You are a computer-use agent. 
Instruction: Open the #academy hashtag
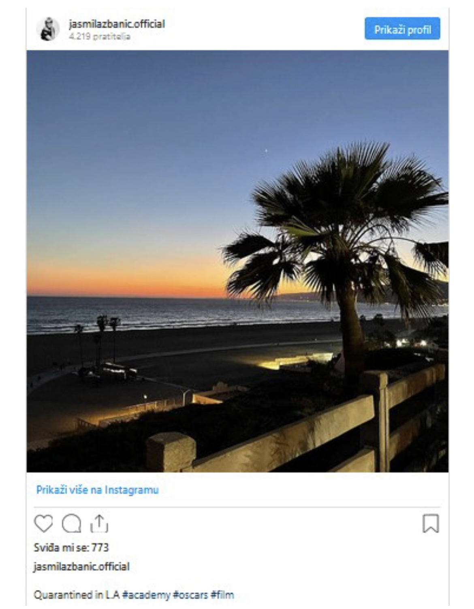coord(146,595)
